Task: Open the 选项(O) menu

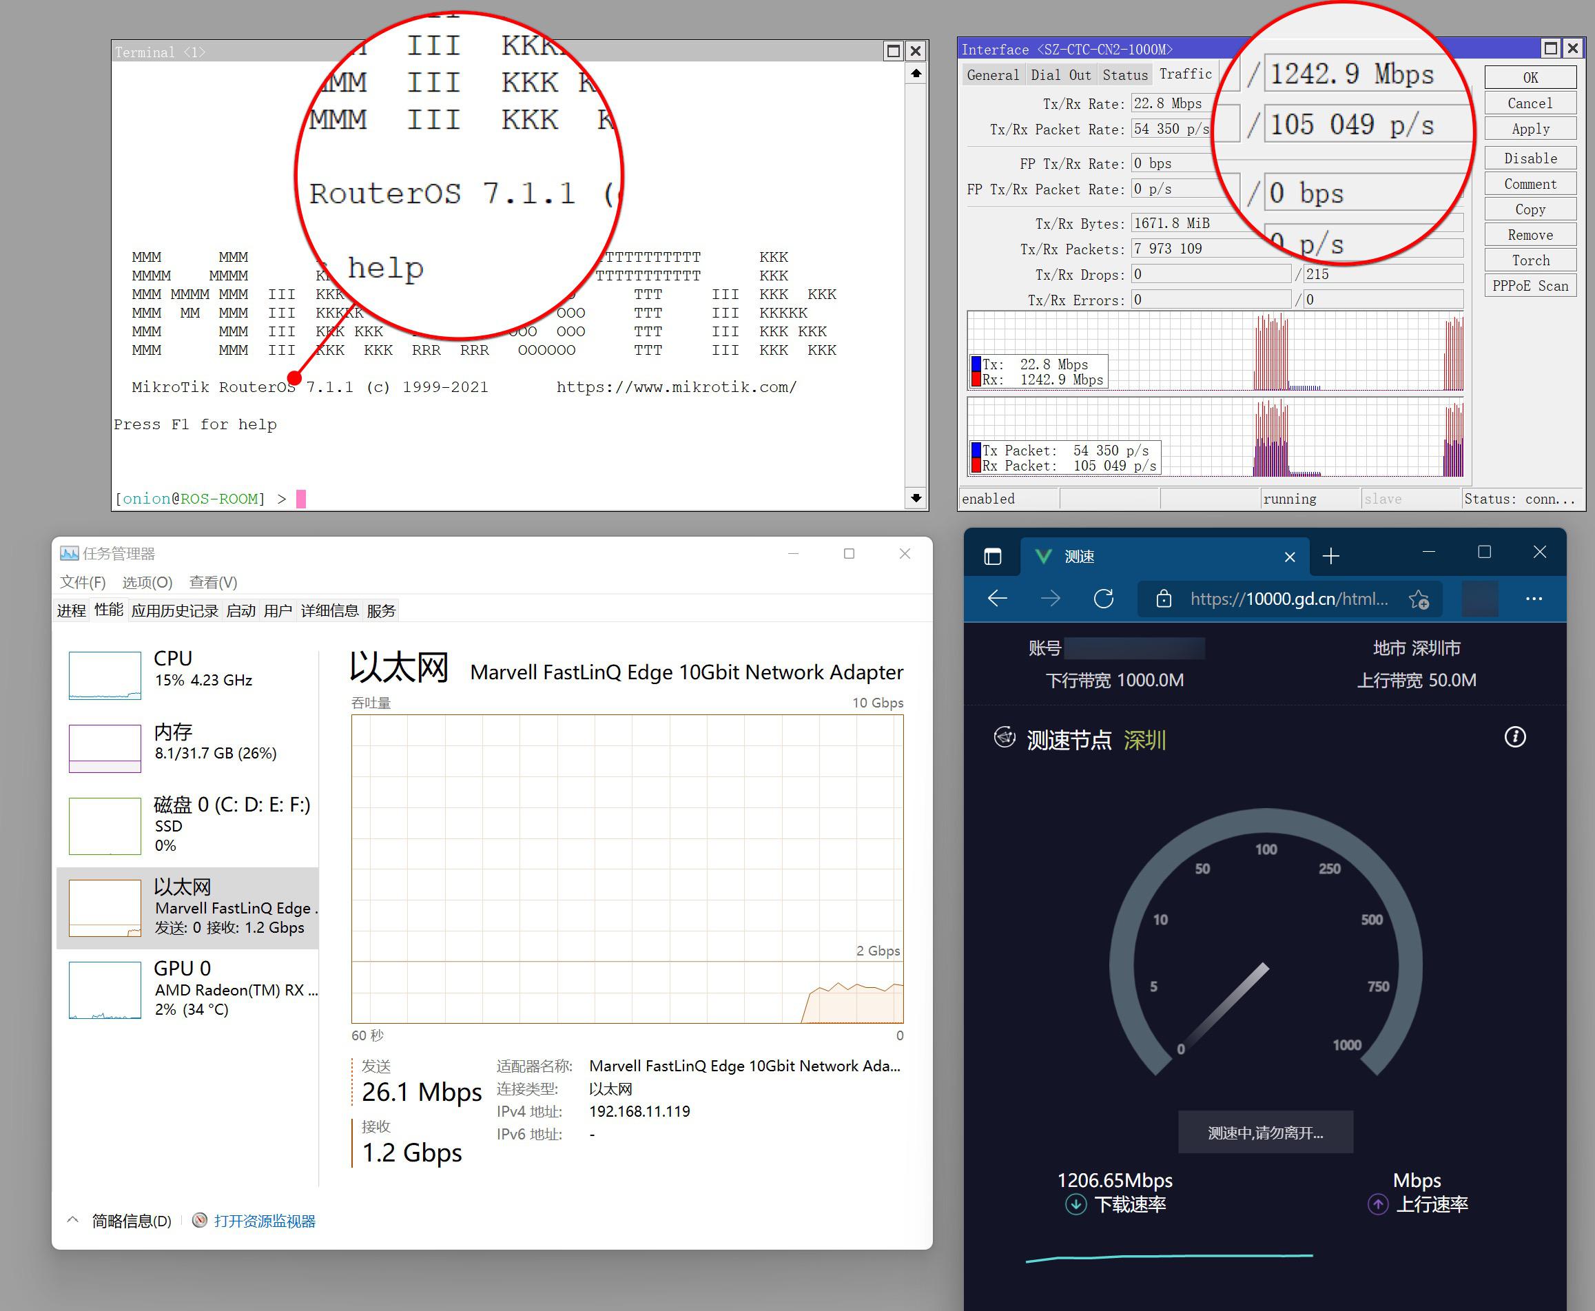Action: click(147, 582)
